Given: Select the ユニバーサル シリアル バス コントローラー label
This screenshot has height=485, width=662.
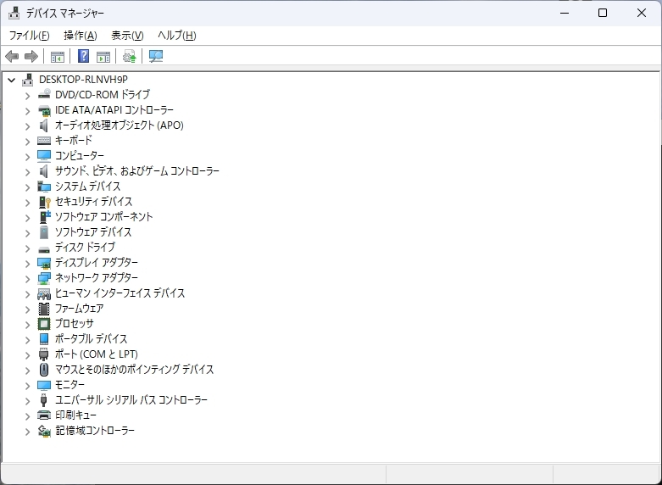Looking at the screenshot, I should [131, 399].
